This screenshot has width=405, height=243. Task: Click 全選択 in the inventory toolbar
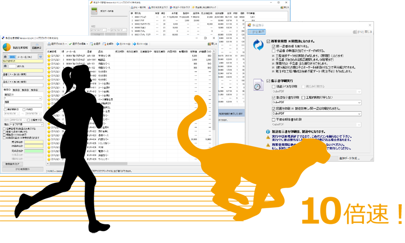pyautogui.click(x=95, y=44)
